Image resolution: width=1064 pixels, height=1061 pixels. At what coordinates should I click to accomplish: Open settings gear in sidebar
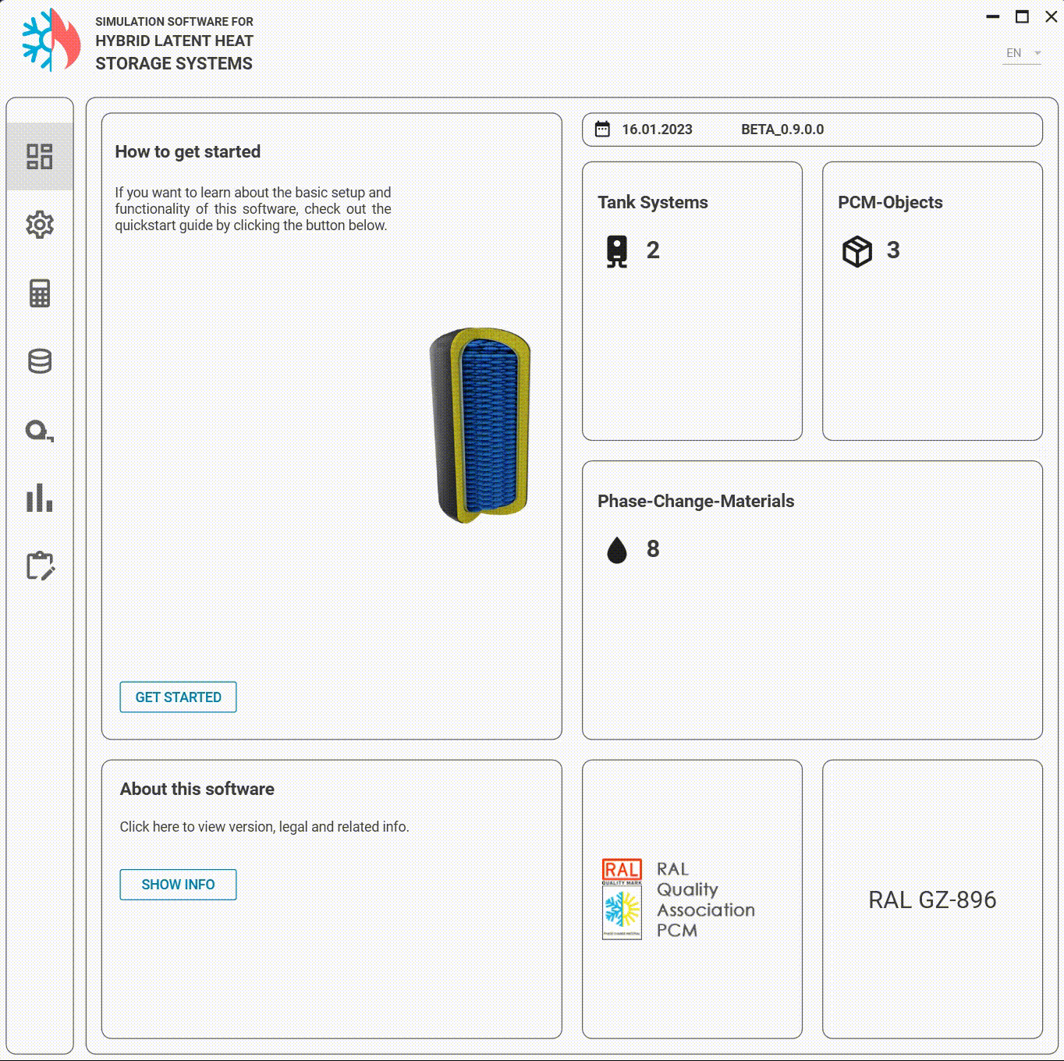(x=40, y=225)
